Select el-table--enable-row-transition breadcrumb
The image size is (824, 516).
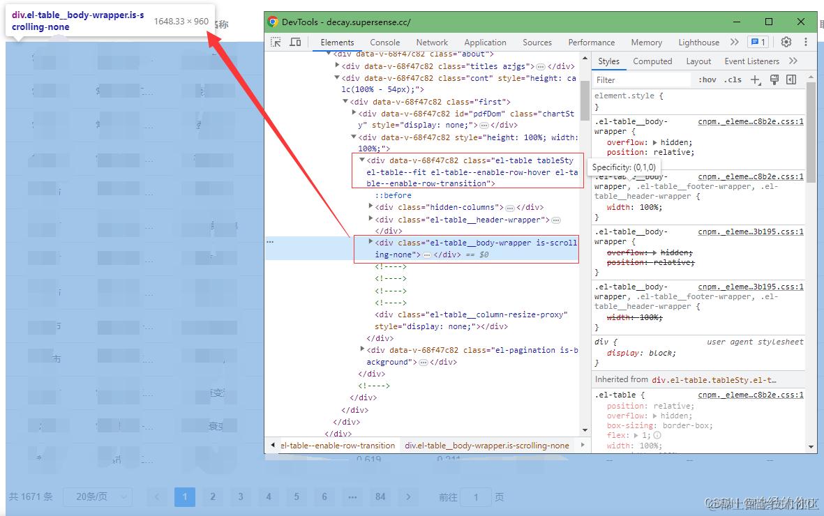coord(338,446)
